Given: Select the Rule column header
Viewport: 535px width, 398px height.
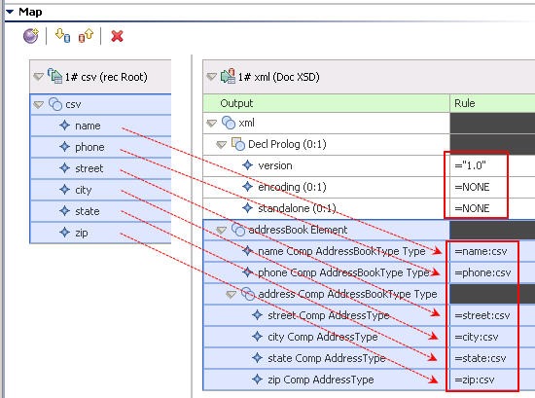Looking at the screenshot, I should tap(492, 103).
